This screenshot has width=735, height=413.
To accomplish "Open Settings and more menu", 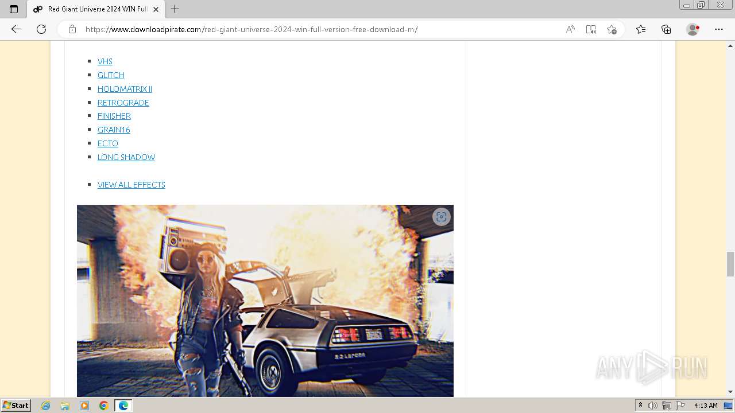I will 719,29.
